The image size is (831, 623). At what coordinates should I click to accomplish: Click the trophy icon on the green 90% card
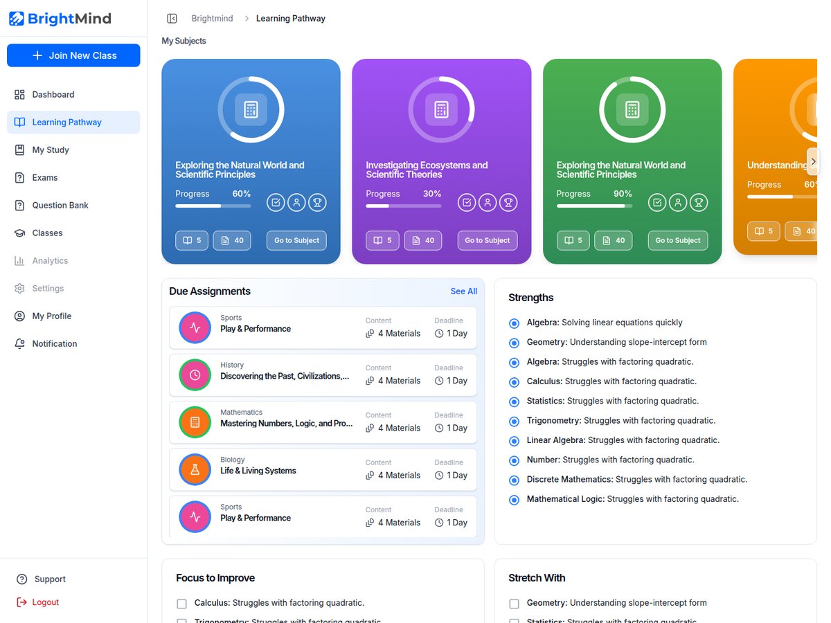[699, 203]
